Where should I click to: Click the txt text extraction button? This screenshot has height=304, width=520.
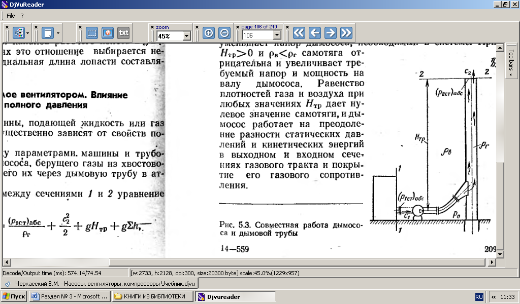123,33
